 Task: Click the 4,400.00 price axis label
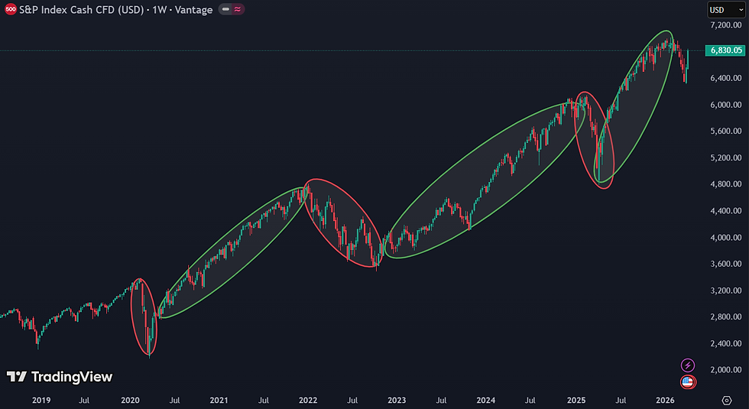pyautogui.click(x=725, y=211)
